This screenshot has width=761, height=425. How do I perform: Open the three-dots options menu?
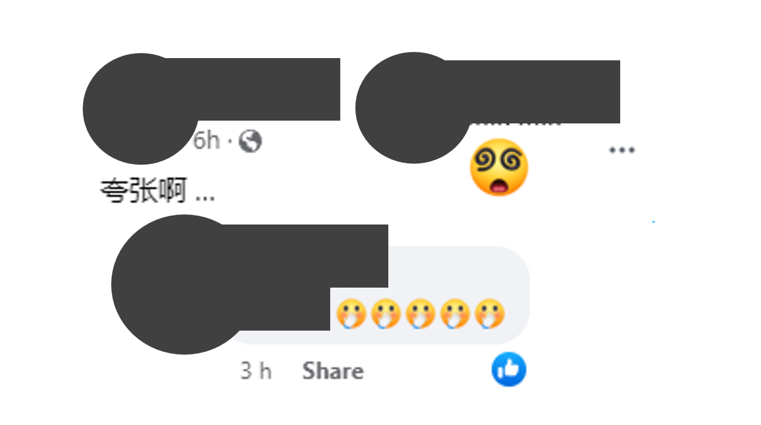(x=622, y=150)
